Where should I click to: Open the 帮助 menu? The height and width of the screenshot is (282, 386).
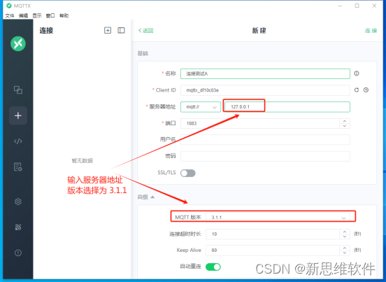[x=64, y=16]
